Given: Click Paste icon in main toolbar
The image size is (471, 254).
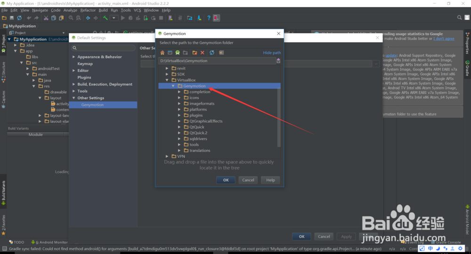Looking at the screenshot, I should tap(61, 18).
